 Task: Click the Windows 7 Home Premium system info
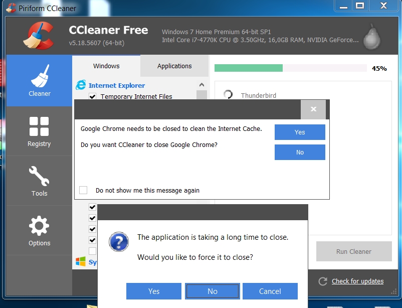tap(216, 32)
